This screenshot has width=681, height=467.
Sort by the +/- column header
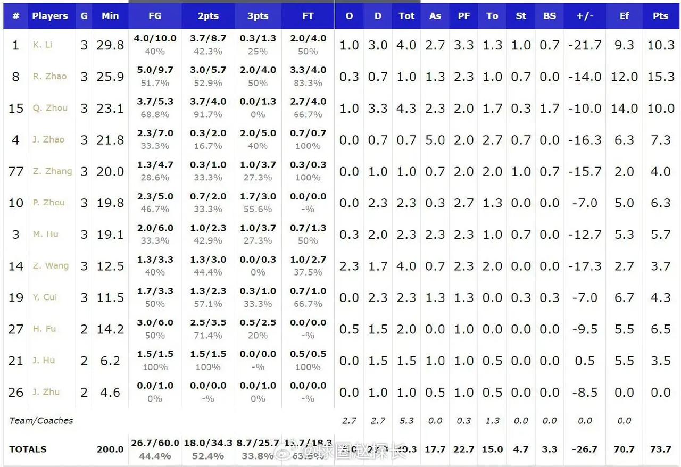point(585,16)
